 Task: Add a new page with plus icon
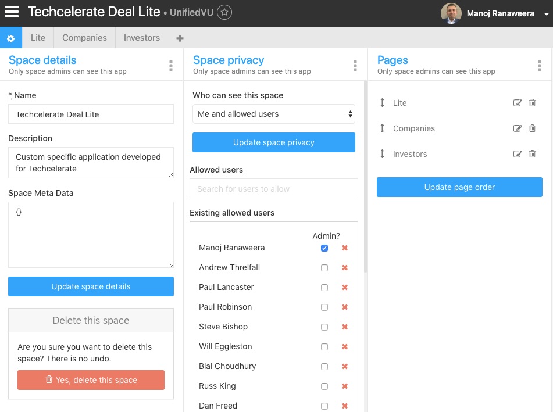(180, 38)
